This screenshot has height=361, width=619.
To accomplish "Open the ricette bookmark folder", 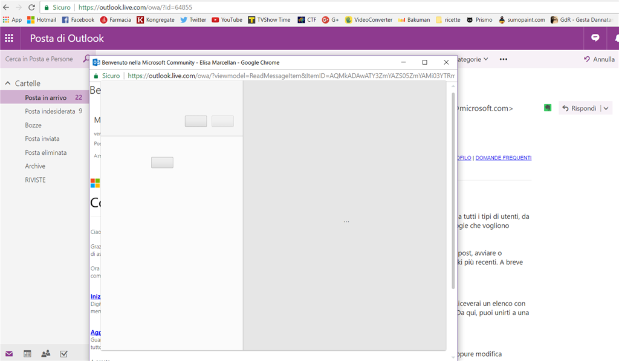I will (448, 20).
